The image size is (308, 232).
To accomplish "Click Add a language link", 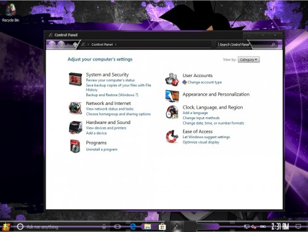I will click(x=195, y=113).
